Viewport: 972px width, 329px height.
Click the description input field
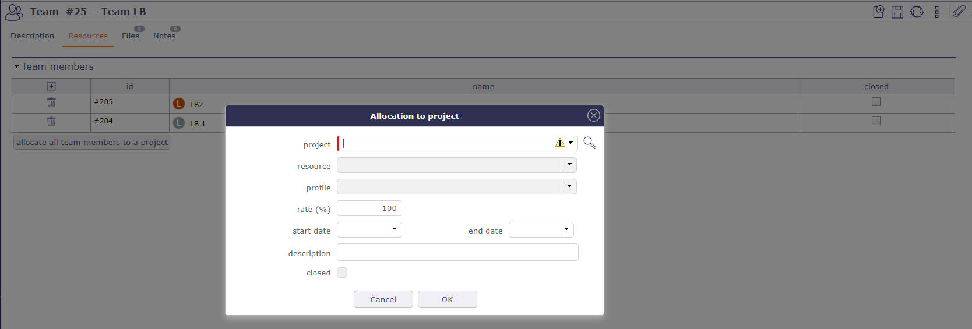(x=457, y=252)
